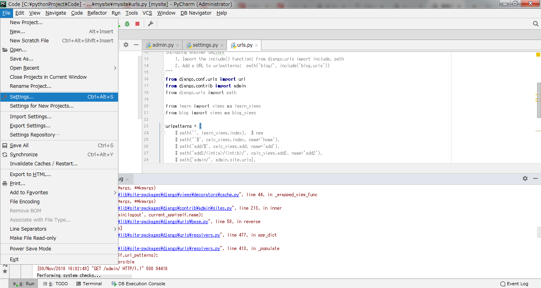This screenshot has width=541, height=288.
Task: Choose File Encoding entry
Action: click(x=59, y=202)
